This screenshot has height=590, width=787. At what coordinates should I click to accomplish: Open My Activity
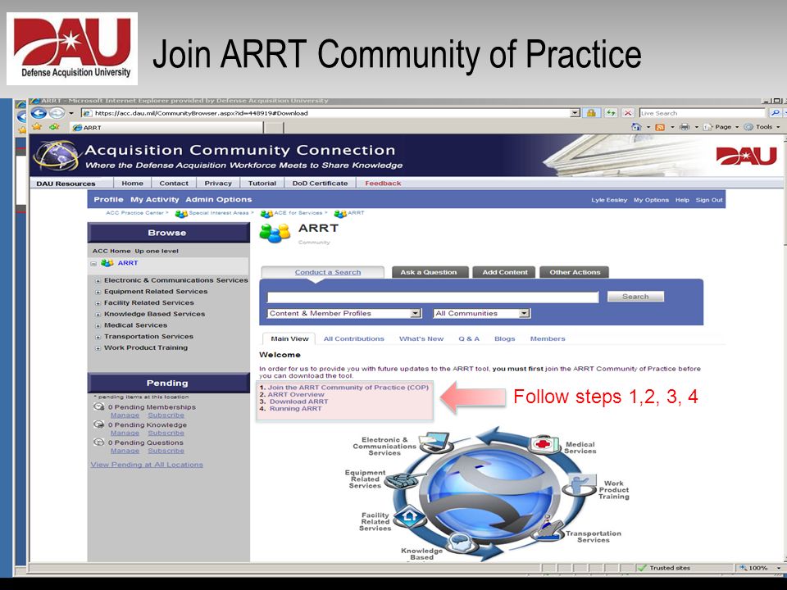pos(155,199)
